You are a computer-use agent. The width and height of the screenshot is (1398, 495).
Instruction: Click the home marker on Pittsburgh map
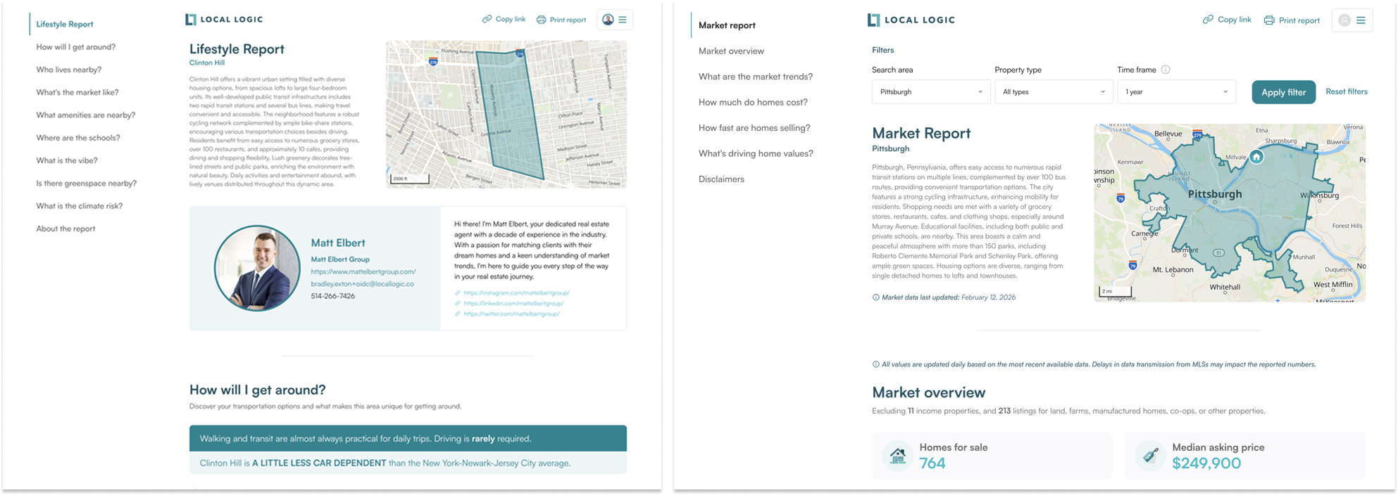coord(1256,157)
